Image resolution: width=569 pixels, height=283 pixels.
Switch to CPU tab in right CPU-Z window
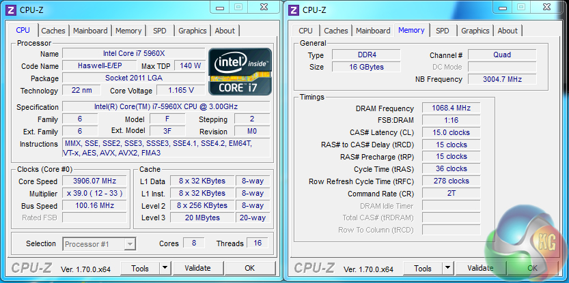click(x=305, y=31)
